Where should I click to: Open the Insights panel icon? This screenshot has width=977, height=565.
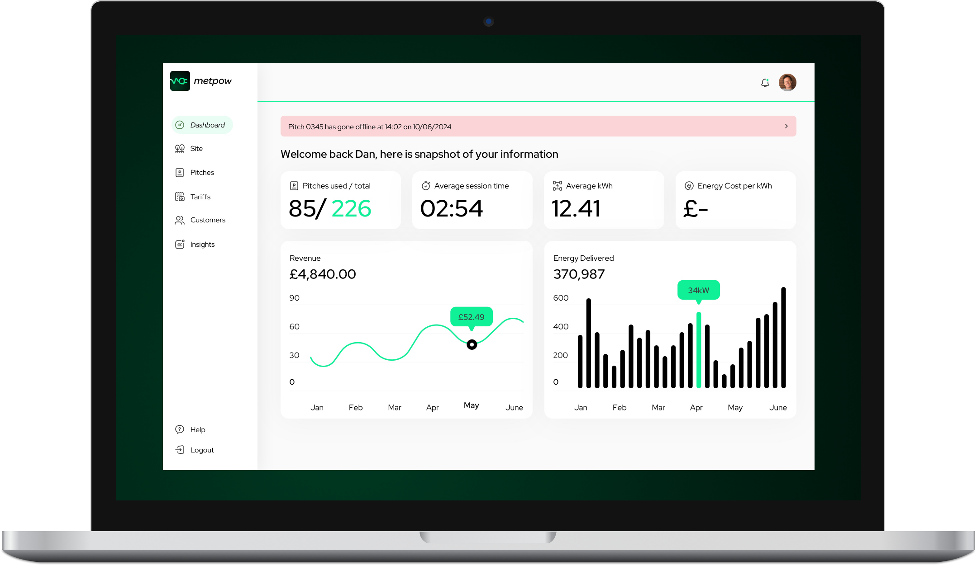(180, 244)
